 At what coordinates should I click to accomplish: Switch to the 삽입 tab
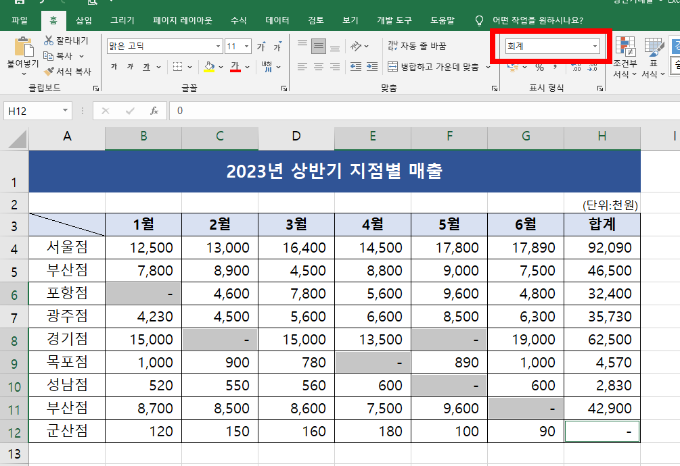tap(84, 20)
